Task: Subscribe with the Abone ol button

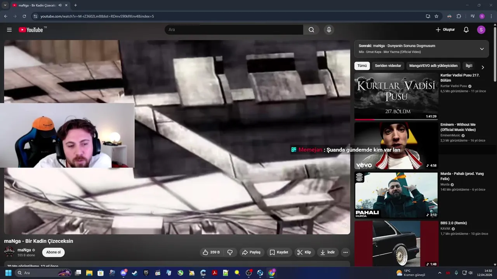Action: tap(53, 252)
